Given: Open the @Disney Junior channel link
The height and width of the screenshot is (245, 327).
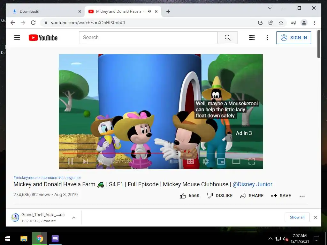Looking at the screenshot, I should (x=252, y=184).
